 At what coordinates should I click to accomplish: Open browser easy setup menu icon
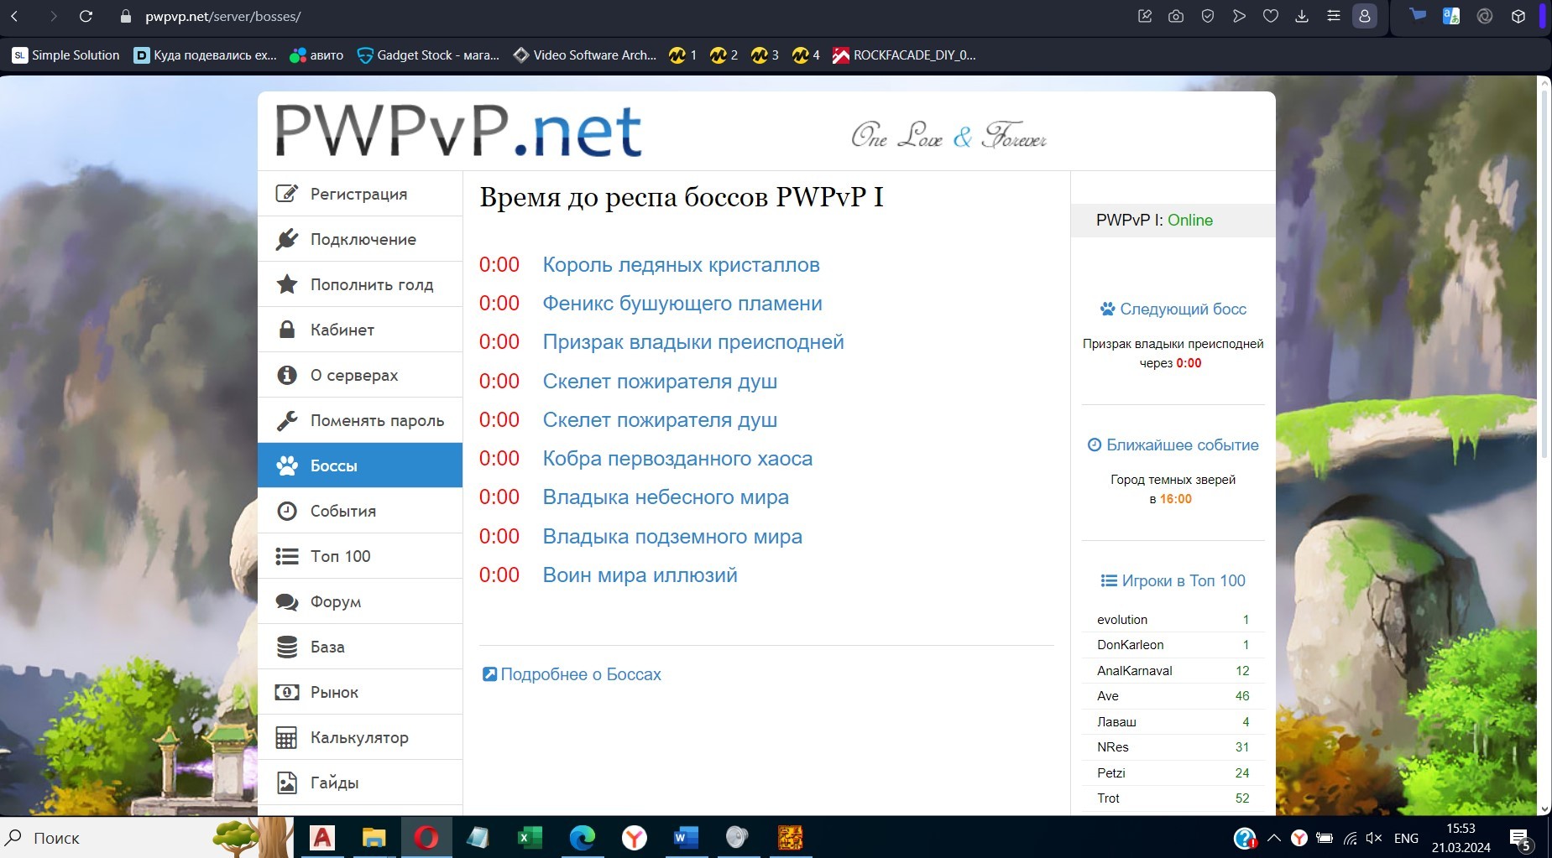[x=1333, y=16]
